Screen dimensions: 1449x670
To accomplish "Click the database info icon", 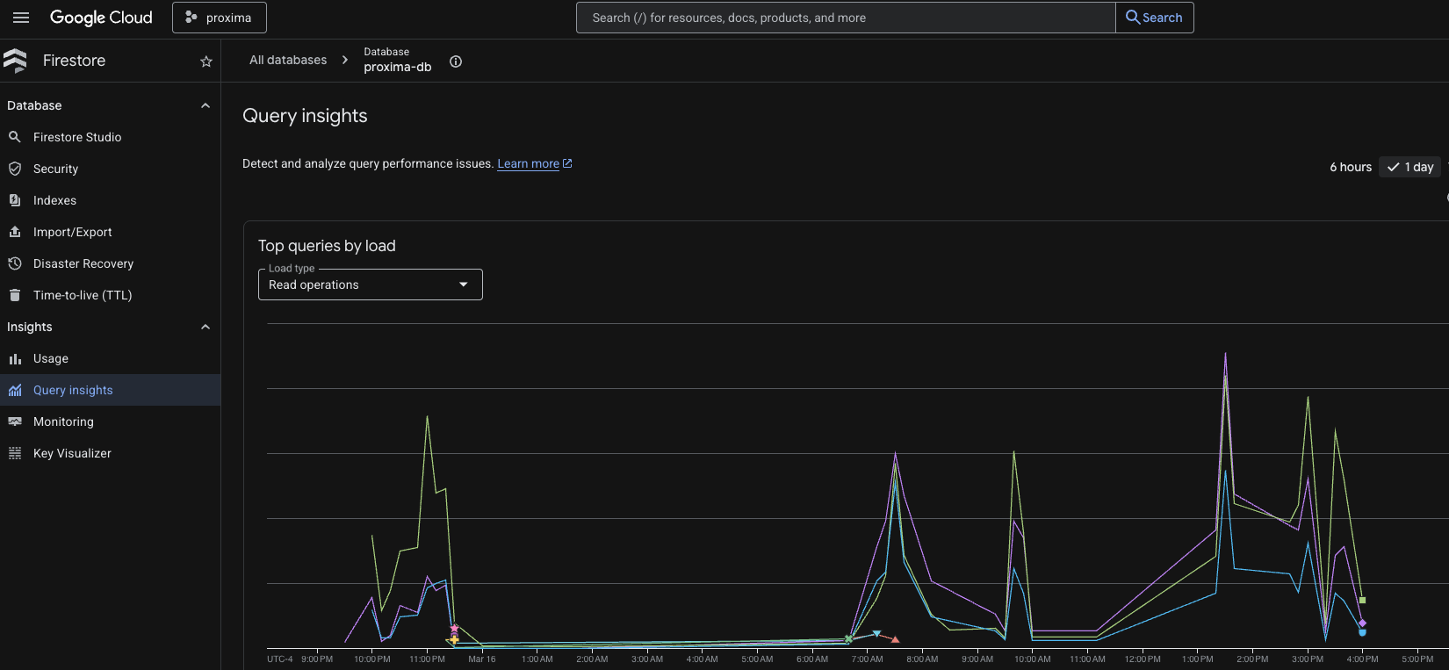I will point(456,61).
